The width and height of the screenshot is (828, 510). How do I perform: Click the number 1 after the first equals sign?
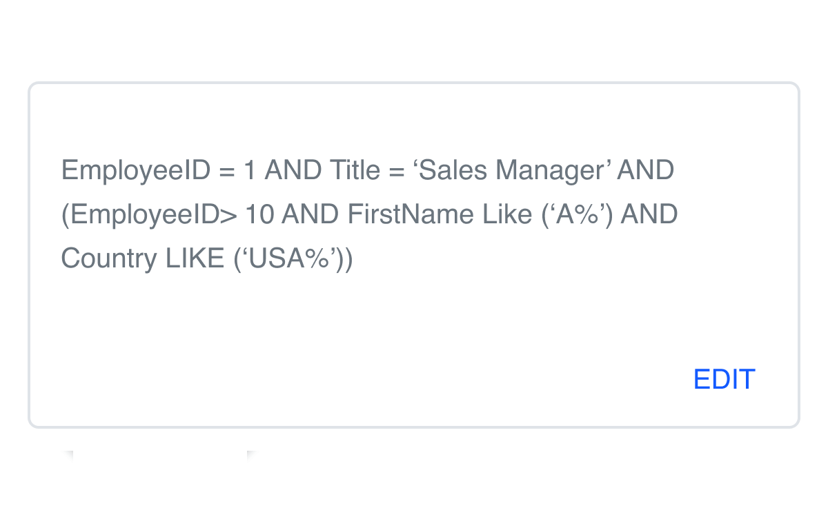(250, 170)
